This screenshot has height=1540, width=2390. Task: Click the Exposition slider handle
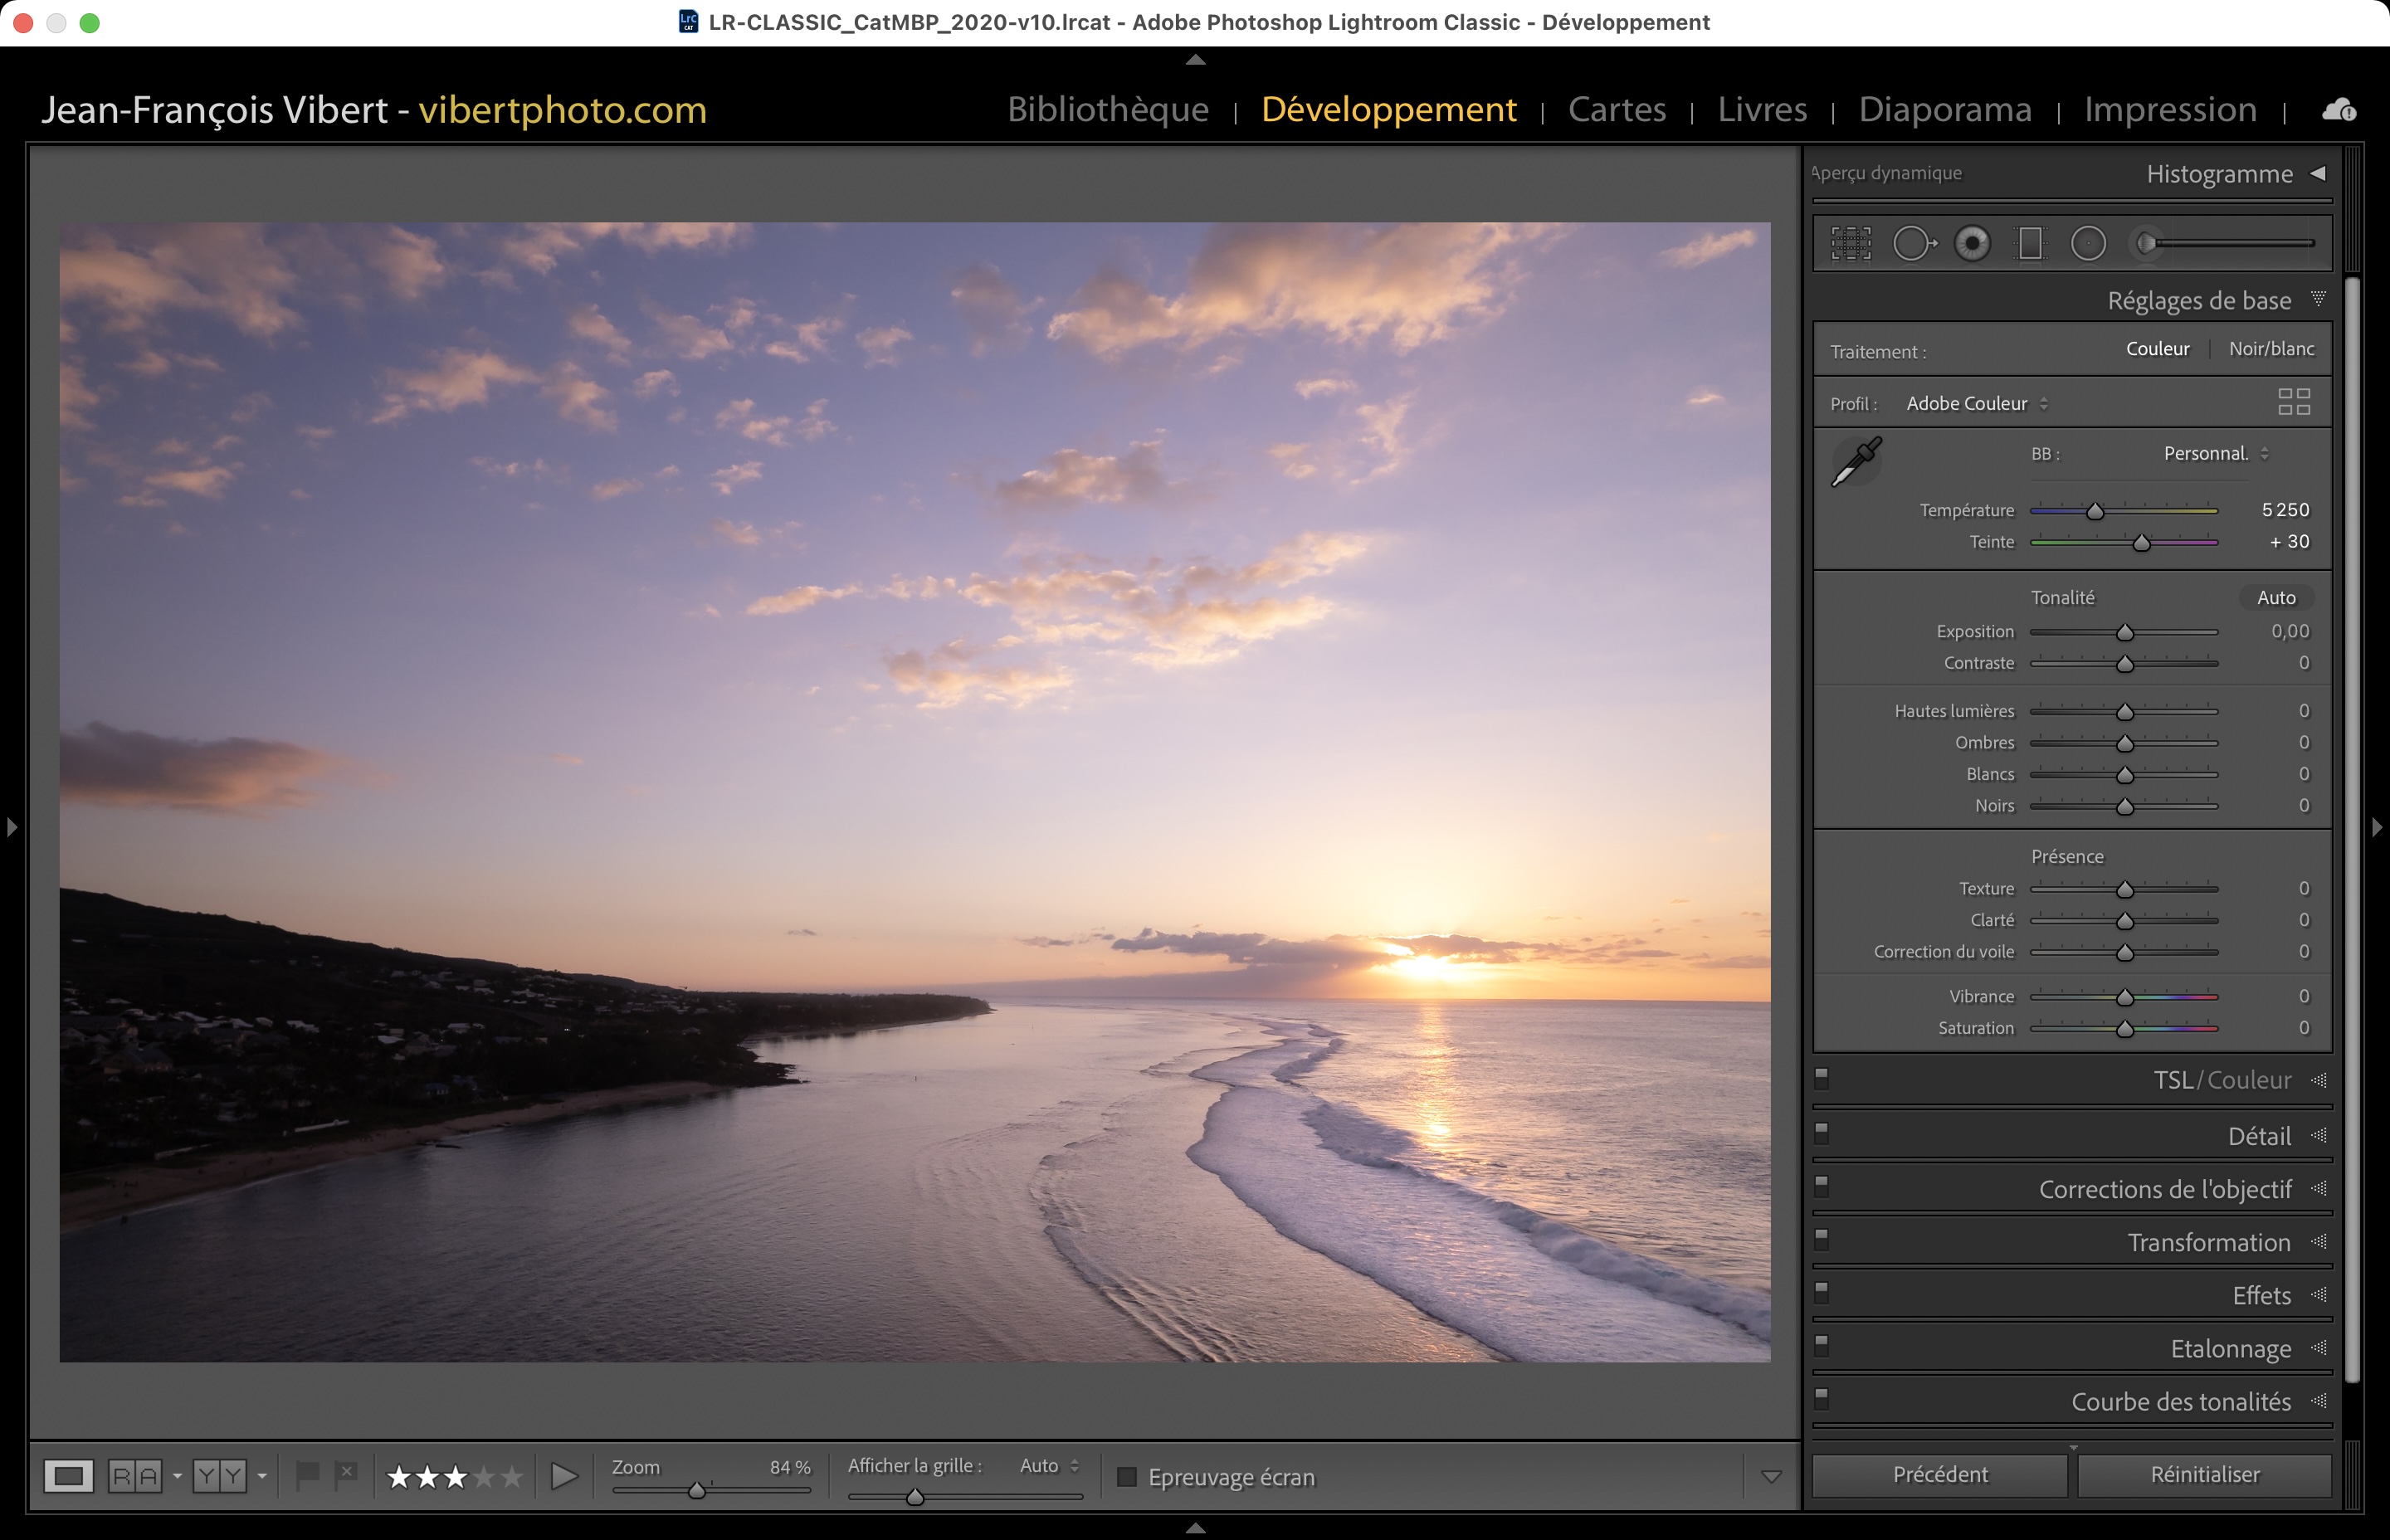(x=2125, y=632)
